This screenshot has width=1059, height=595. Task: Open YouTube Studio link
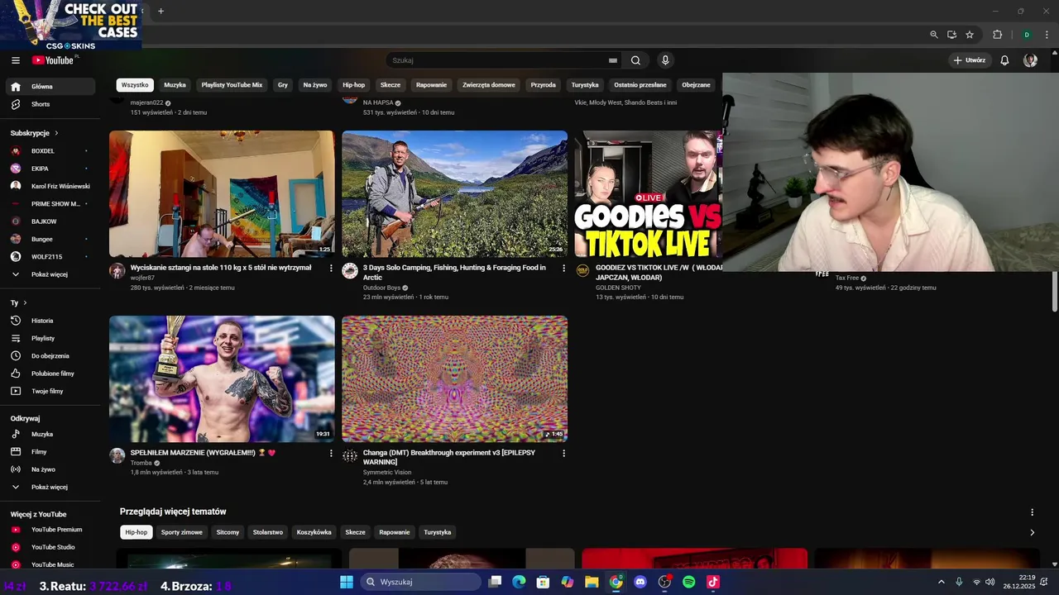pyautogui.click(x=50, y=547)
